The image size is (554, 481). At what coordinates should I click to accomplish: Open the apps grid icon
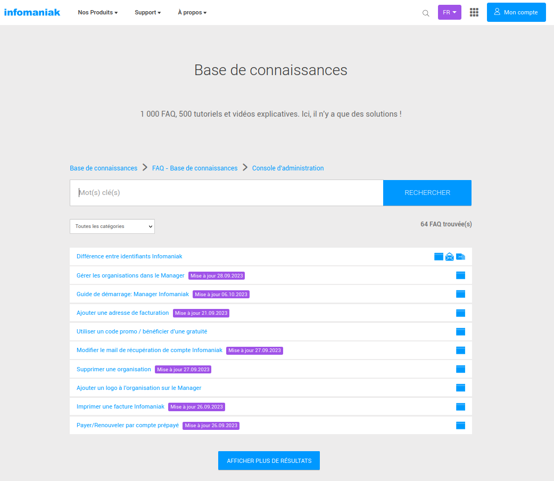click(474, 12)
